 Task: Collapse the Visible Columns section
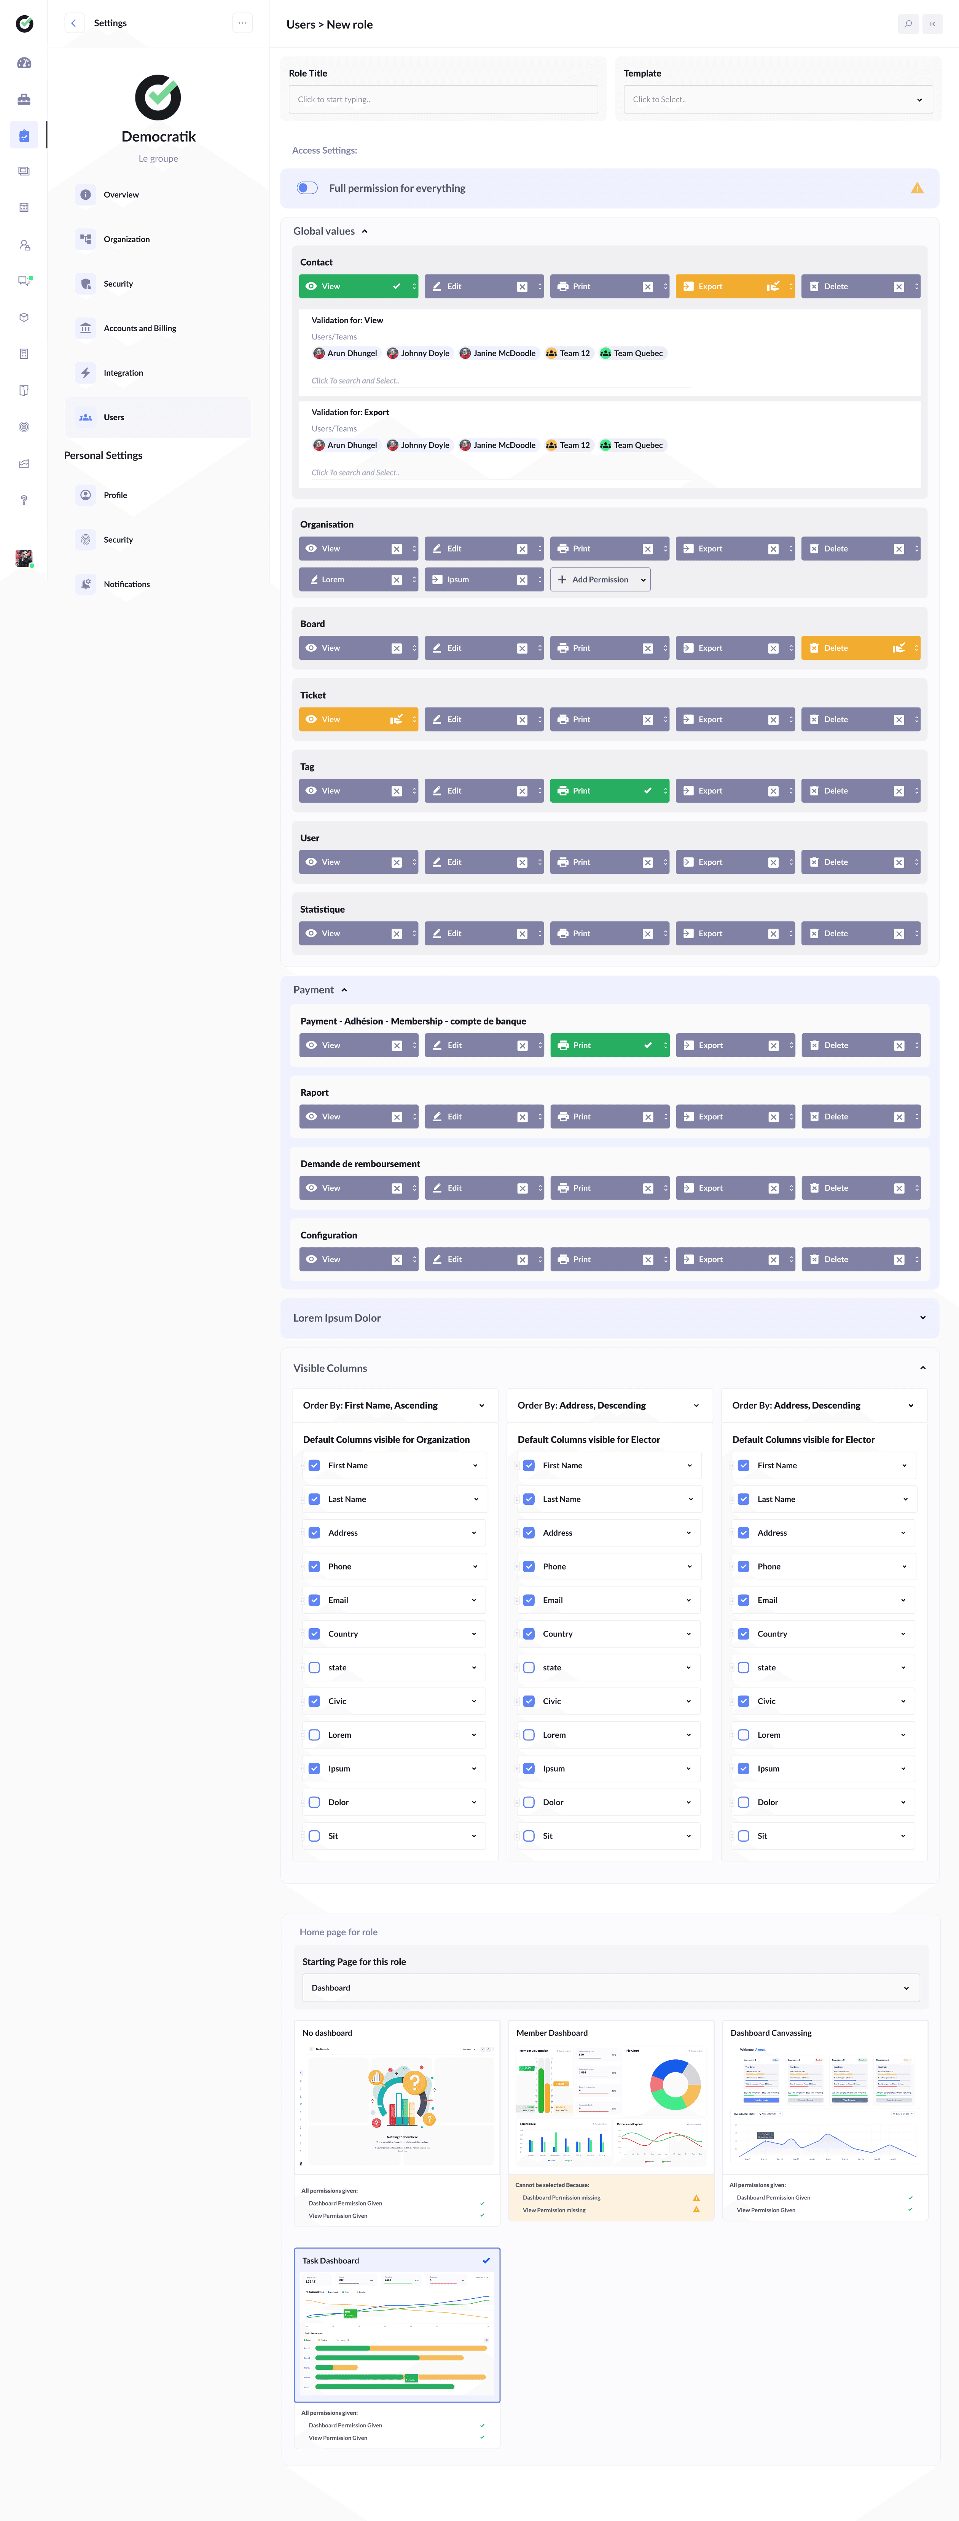point(923,1368)
